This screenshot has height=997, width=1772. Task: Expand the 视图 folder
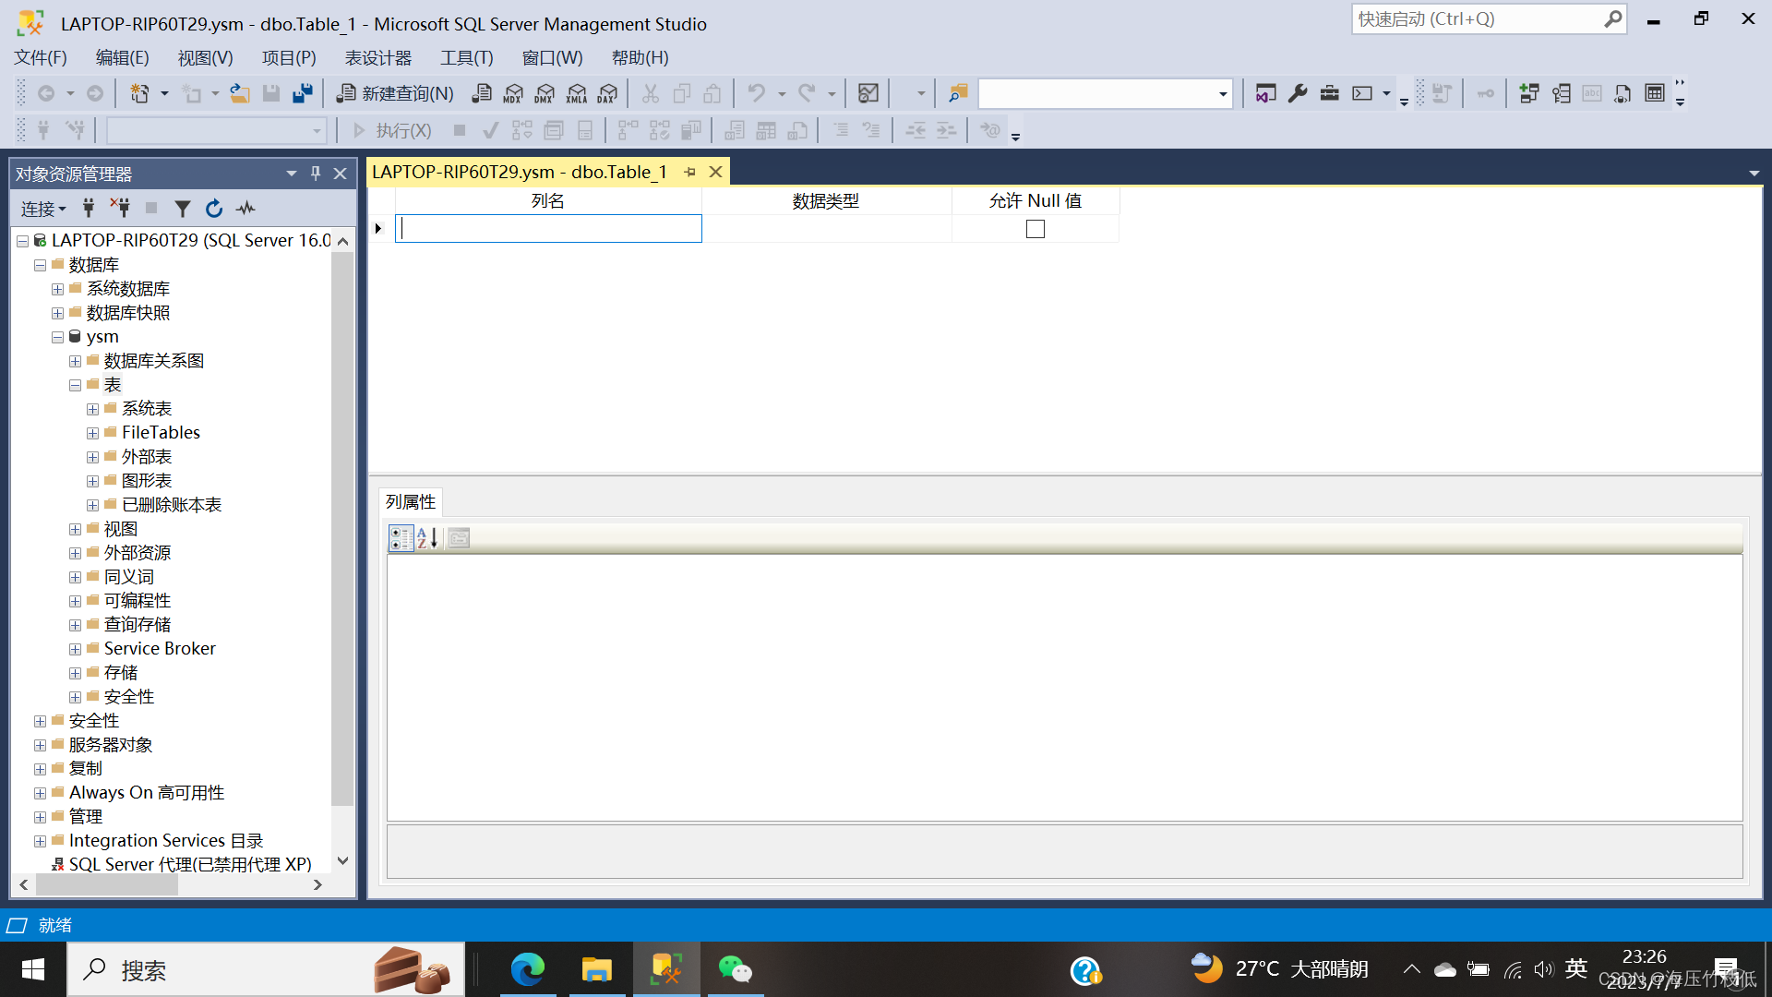75,529
